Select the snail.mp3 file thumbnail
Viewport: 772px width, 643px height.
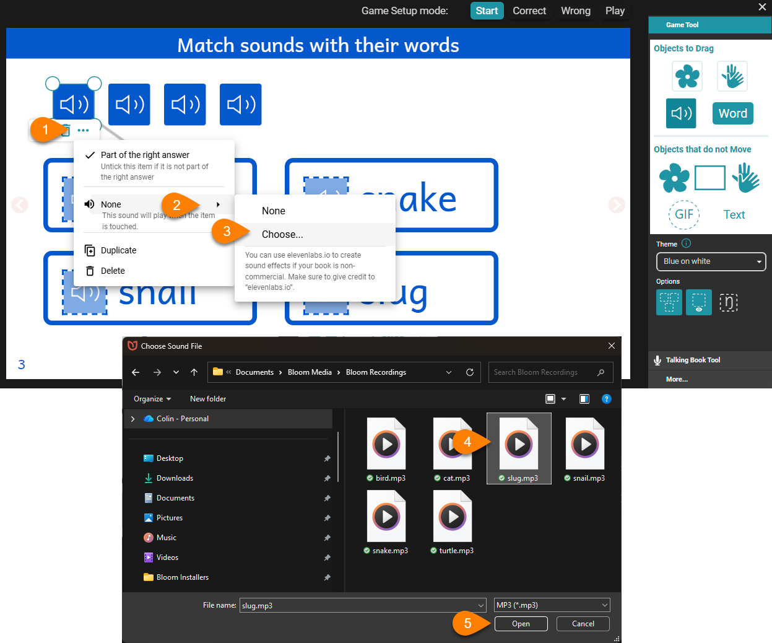tap(585, 449)
